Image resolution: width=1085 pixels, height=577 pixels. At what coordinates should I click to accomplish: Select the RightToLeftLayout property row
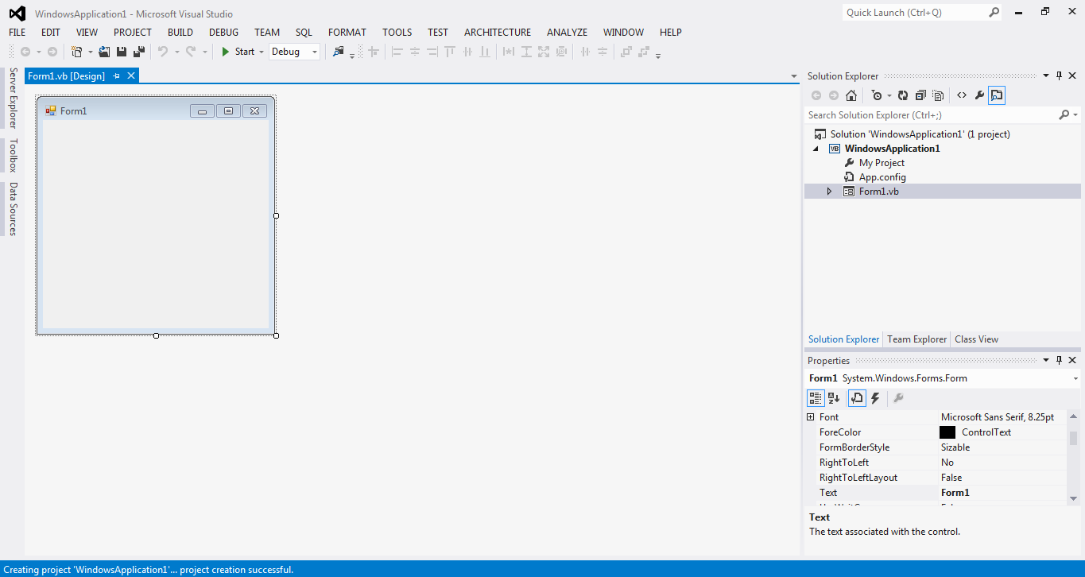(936, 478)
